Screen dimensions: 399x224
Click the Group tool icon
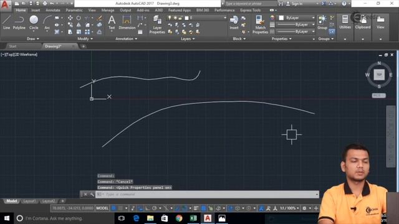322,22
